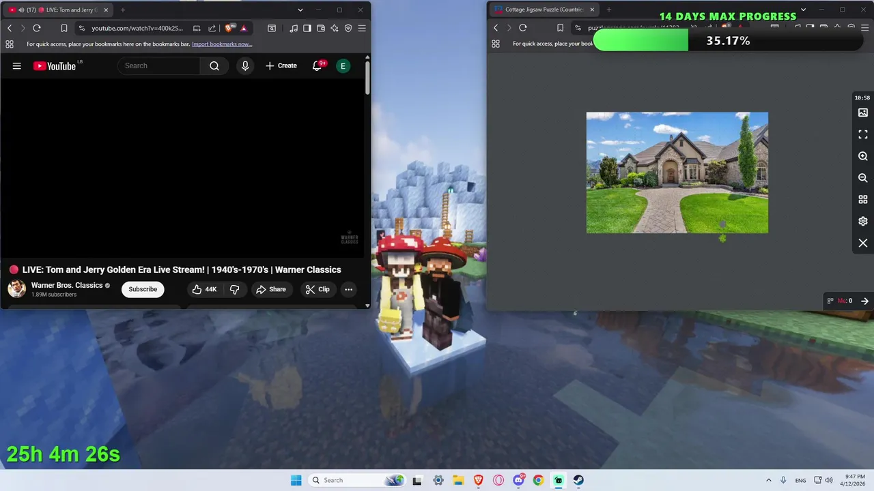
Task: Zoom in on the jigsaw puzzle
Action: (x=863, y=156)
